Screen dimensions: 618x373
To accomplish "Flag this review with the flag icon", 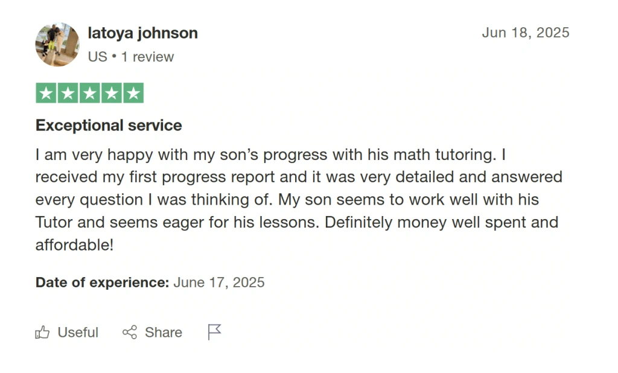I will pos(214,332).
